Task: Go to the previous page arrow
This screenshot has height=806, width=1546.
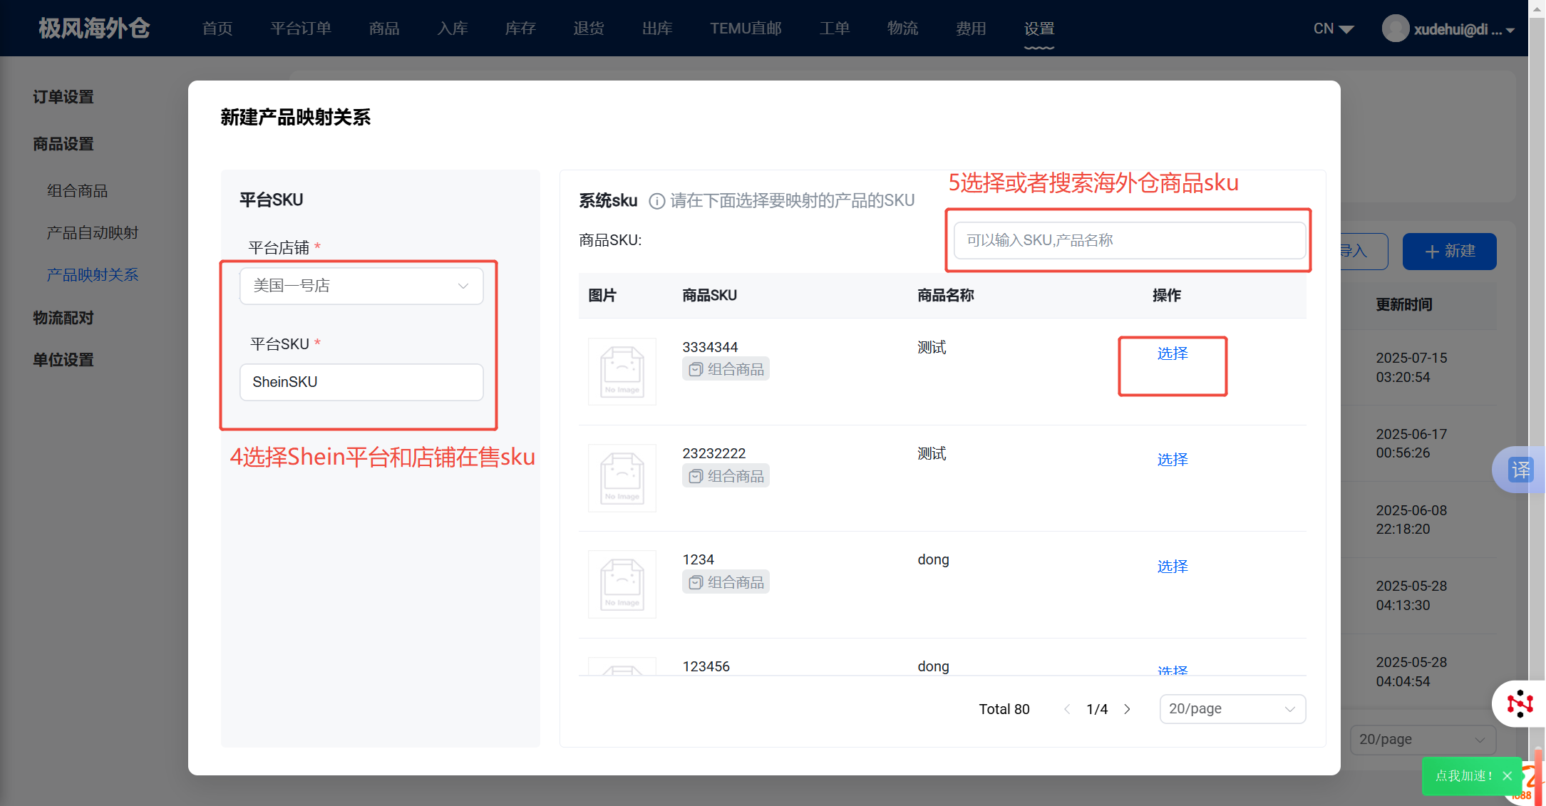Action: point(1067,709)
